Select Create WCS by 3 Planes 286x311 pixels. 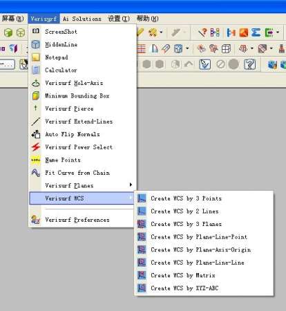point(204,224)
